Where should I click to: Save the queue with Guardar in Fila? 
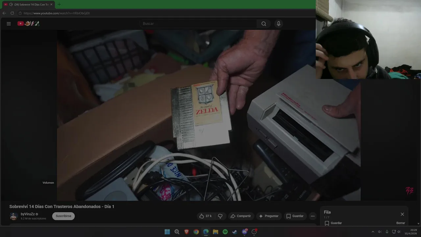pos(333,223)
